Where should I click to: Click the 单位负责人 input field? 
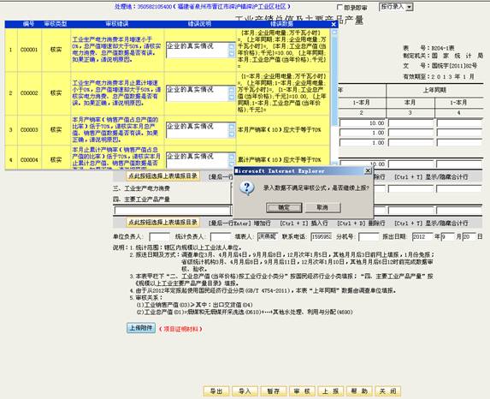[160, 237]
